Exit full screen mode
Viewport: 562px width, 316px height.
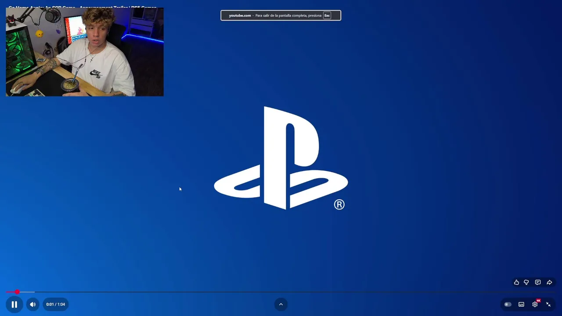click(548, 304)
